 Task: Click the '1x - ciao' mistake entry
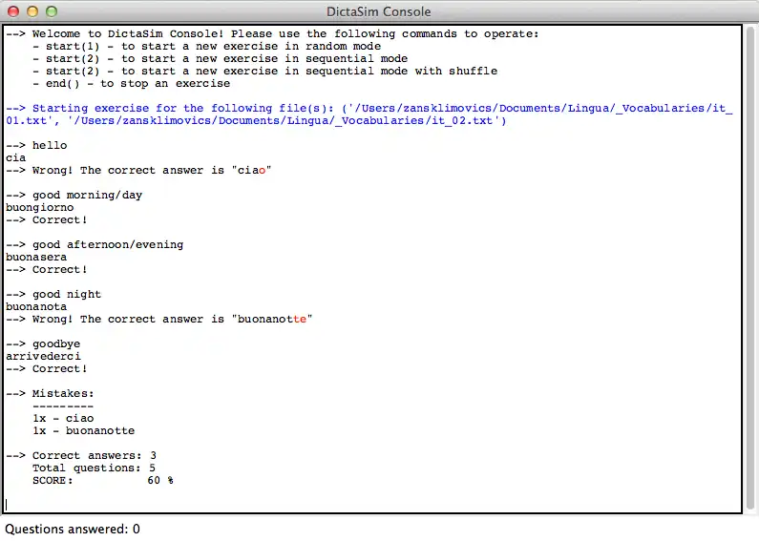(63, 419)
